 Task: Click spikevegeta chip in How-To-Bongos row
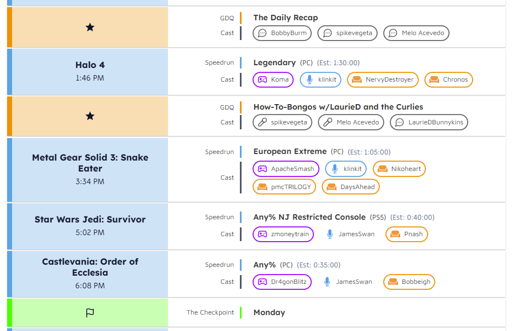tap(282, 122)
